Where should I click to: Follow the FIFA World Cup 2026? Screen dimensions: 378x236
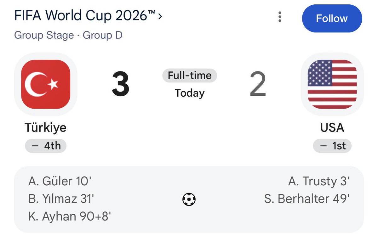[332, 19]
